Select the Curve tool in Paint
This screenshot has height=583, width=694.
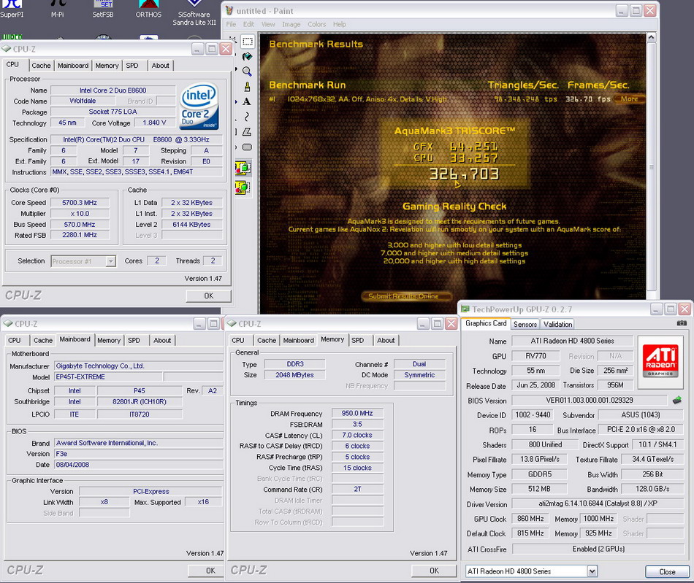click(247, 116)
